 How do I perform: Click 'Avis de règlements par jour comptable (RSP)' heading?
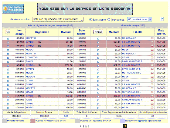pos(50,25)
